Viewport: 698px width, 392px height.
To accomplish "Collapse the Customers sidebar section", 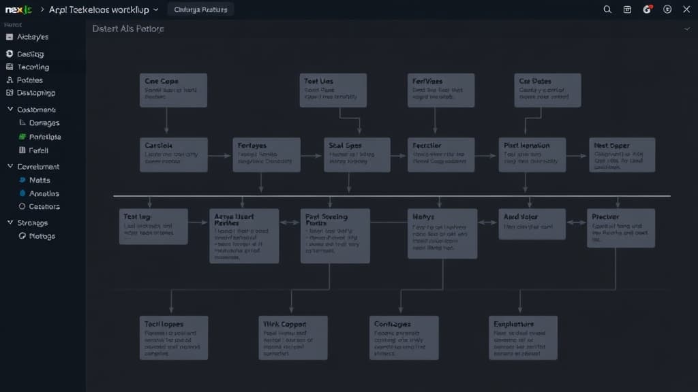I will point(10,110).
